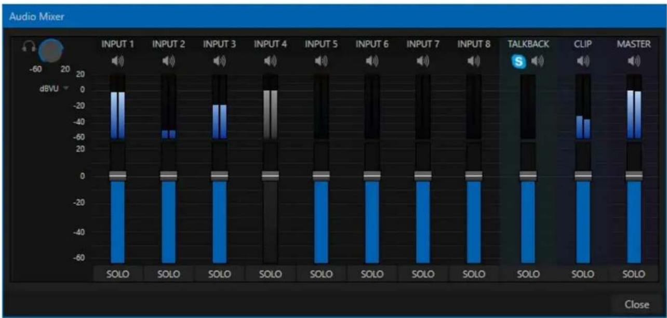Solo INPUT 1

tap(117, 274)
